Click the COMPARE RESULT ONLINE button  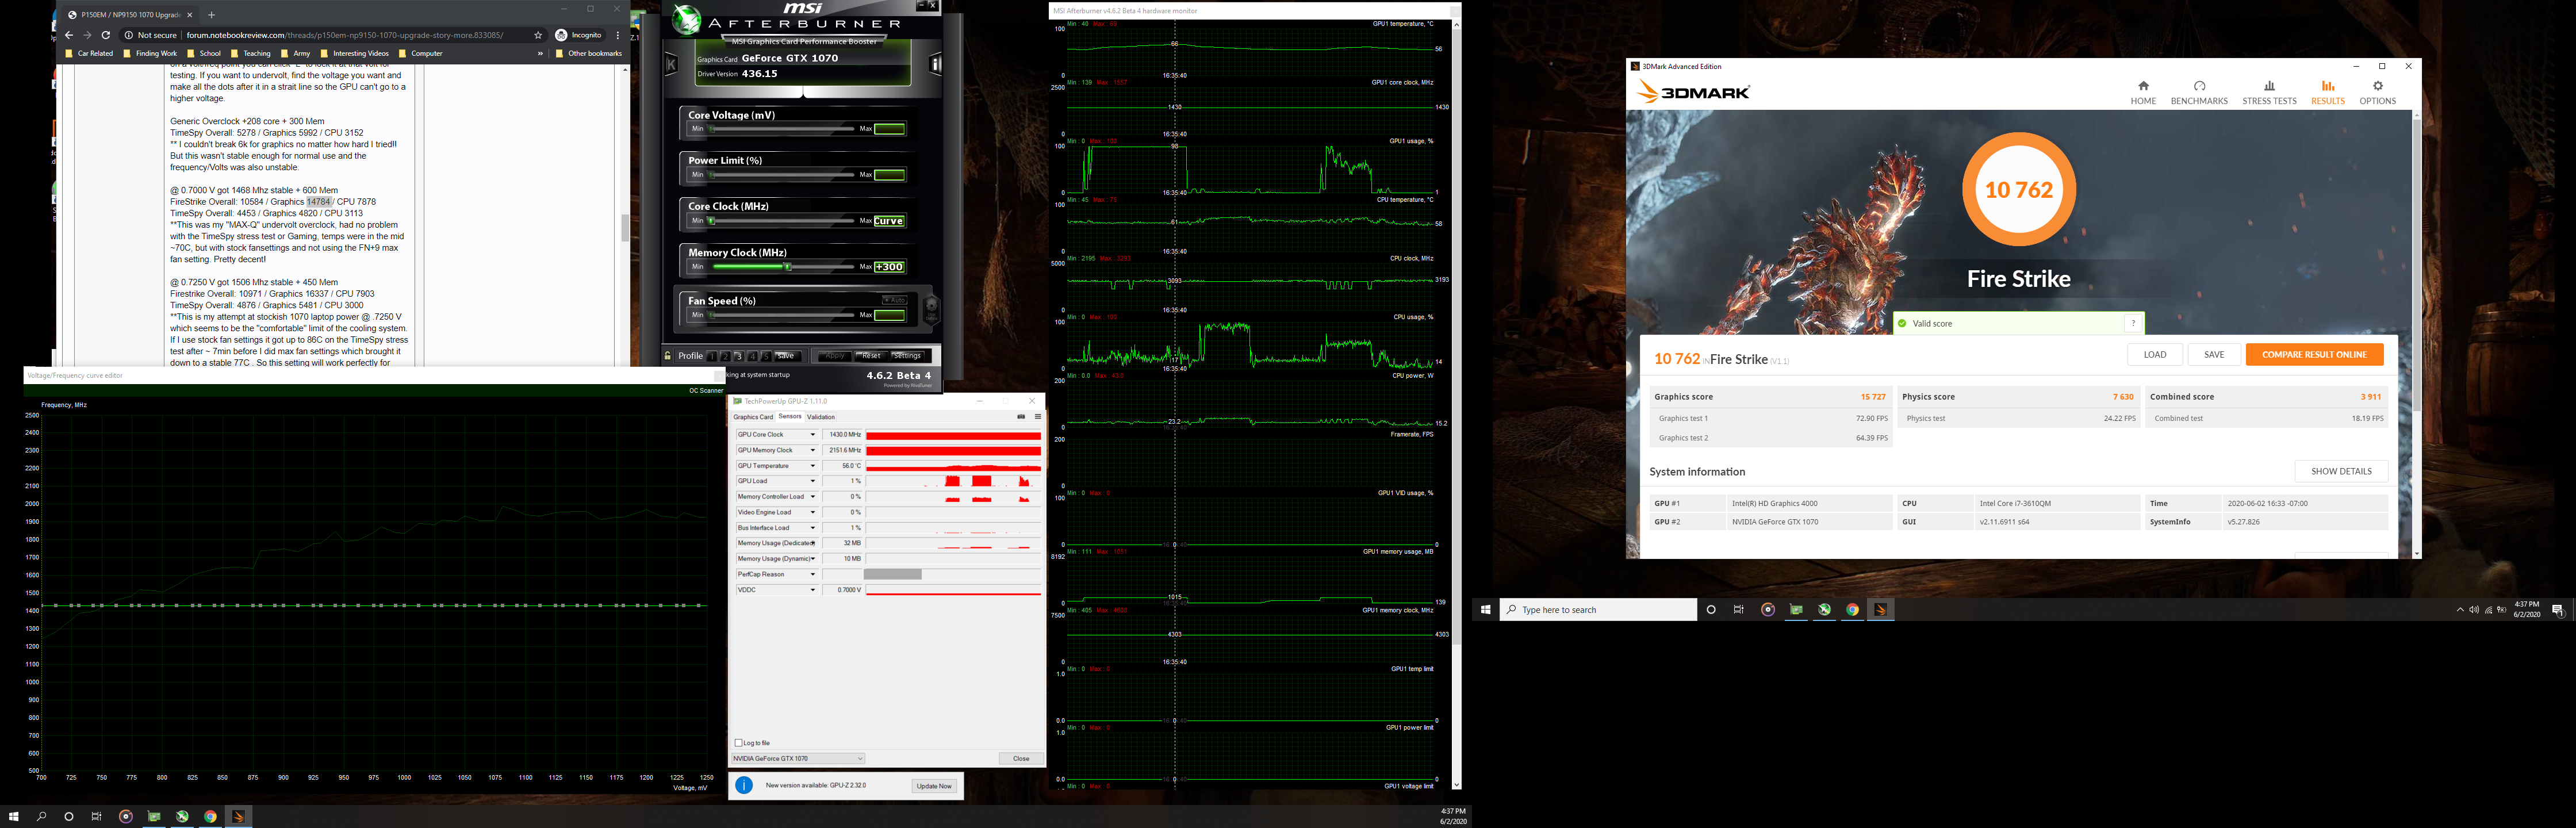point(2314,354)
